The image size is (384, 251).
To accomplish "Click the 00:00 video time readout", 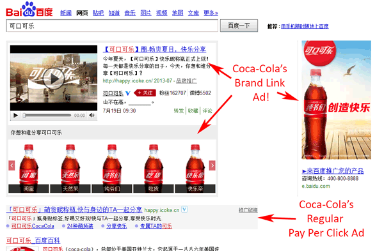I will coord(79,116).
